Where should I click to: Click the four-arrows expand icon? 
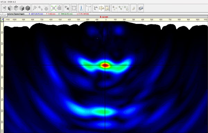coord(74,8)
